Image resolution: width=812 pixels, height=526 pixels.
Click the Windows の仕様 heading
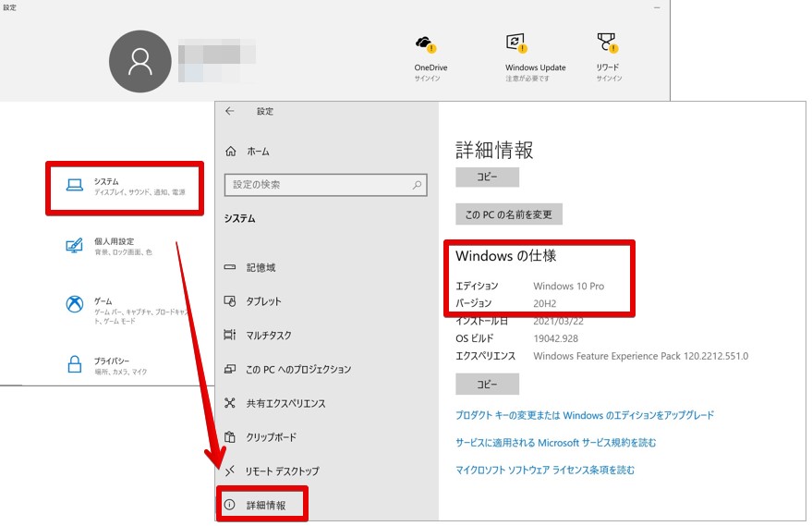coord(506,255)
